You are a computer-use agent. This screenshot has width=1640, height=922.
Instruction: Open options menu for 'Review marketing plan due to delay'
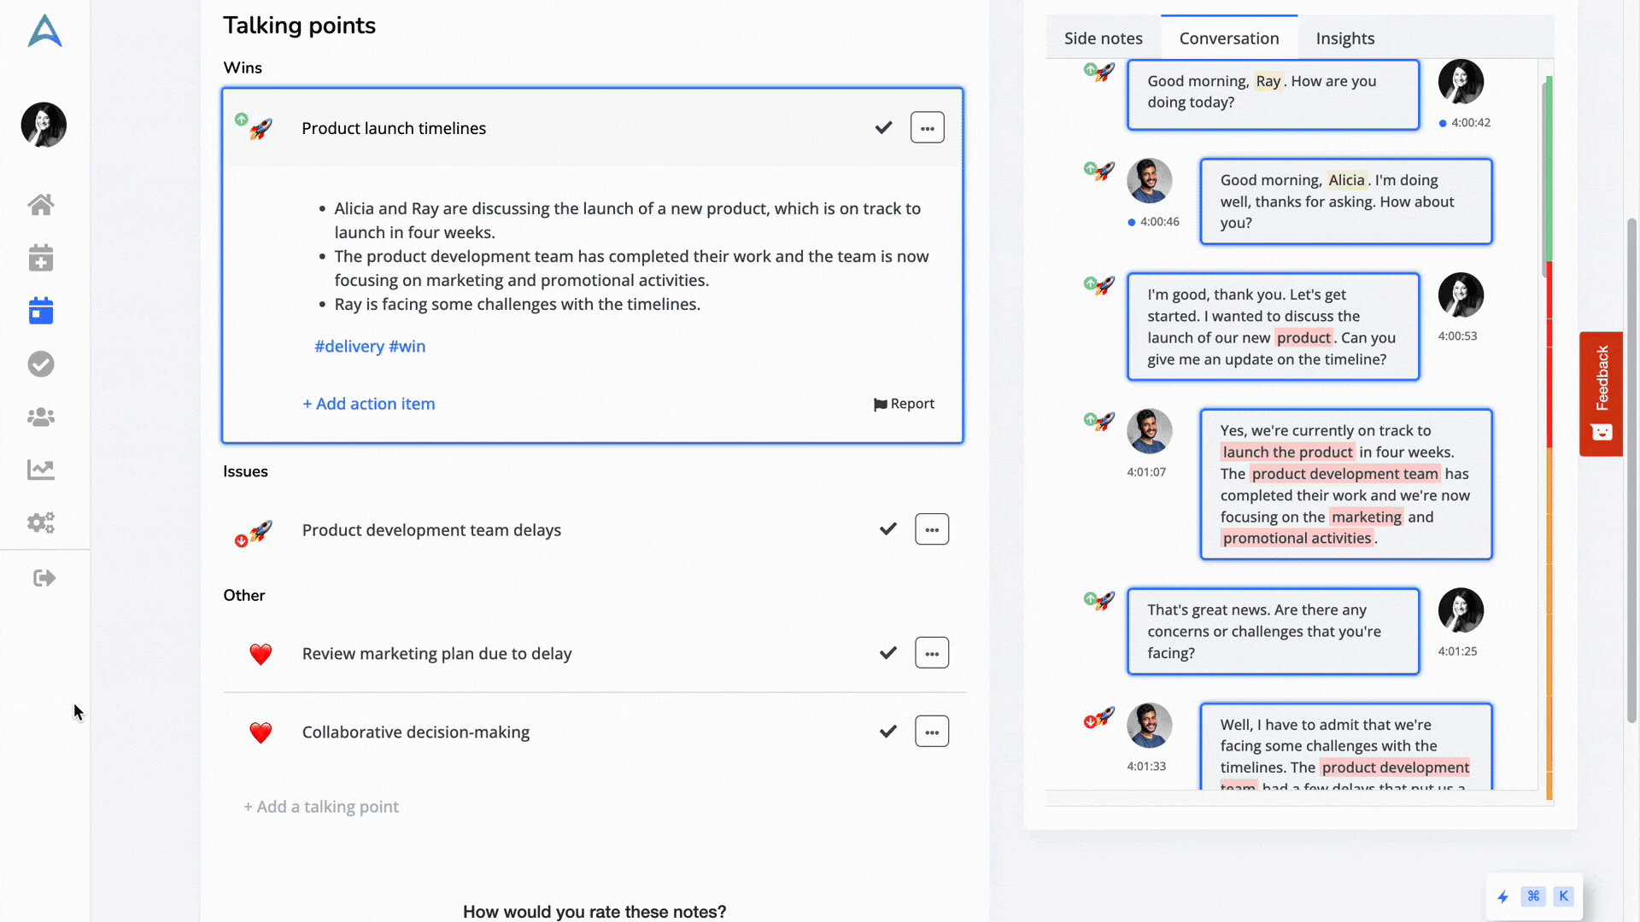pyautogui.click(x=932, y=652)
